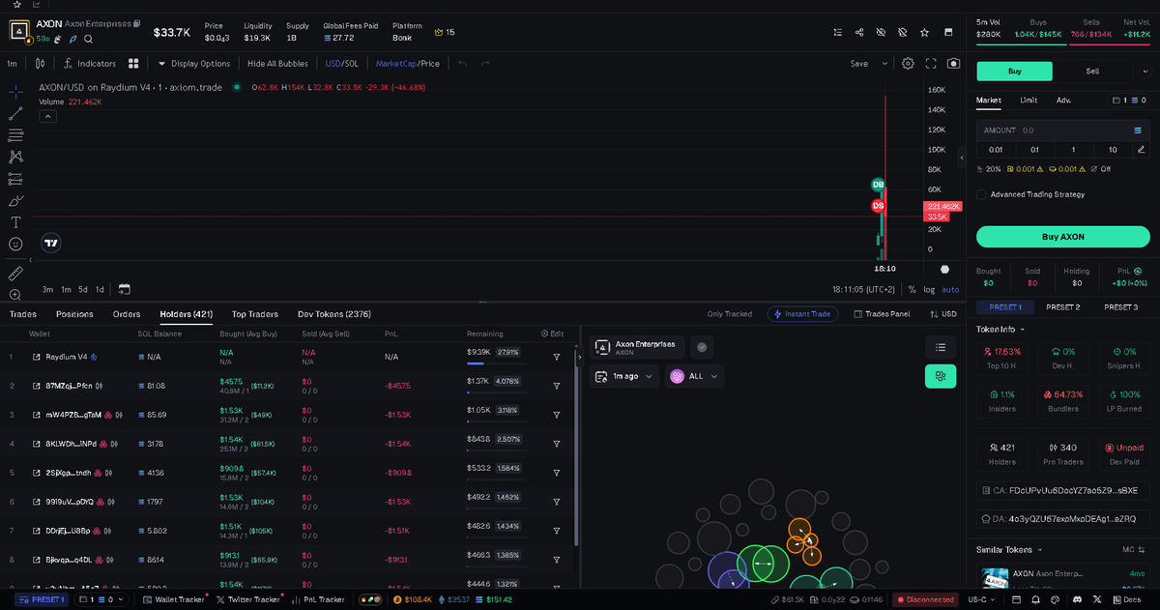
Task: Open chart settings gear
Action: [908, 64]
